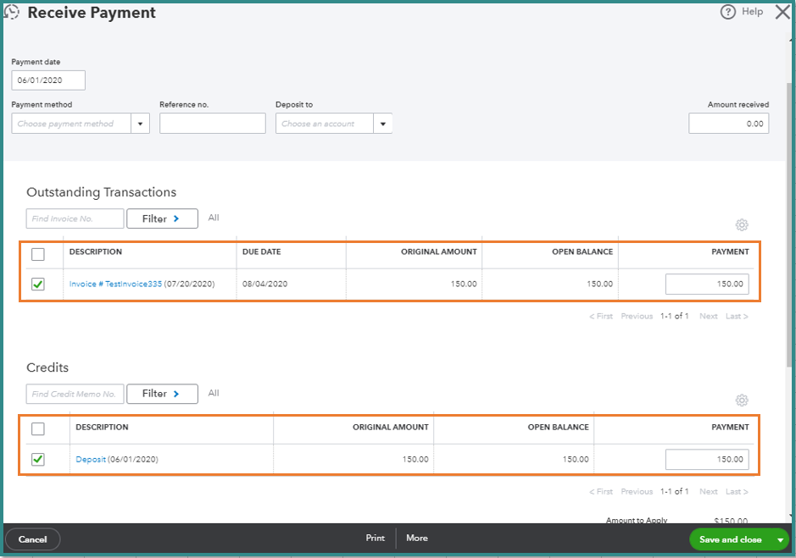796x558 pixels.
Task: Click Next in Credits pagination
Action: [x=708, y=492]
